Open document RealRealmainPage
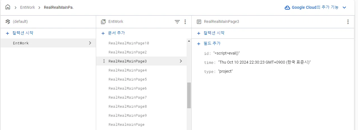The image size is (358, 130). click(126, 124)
